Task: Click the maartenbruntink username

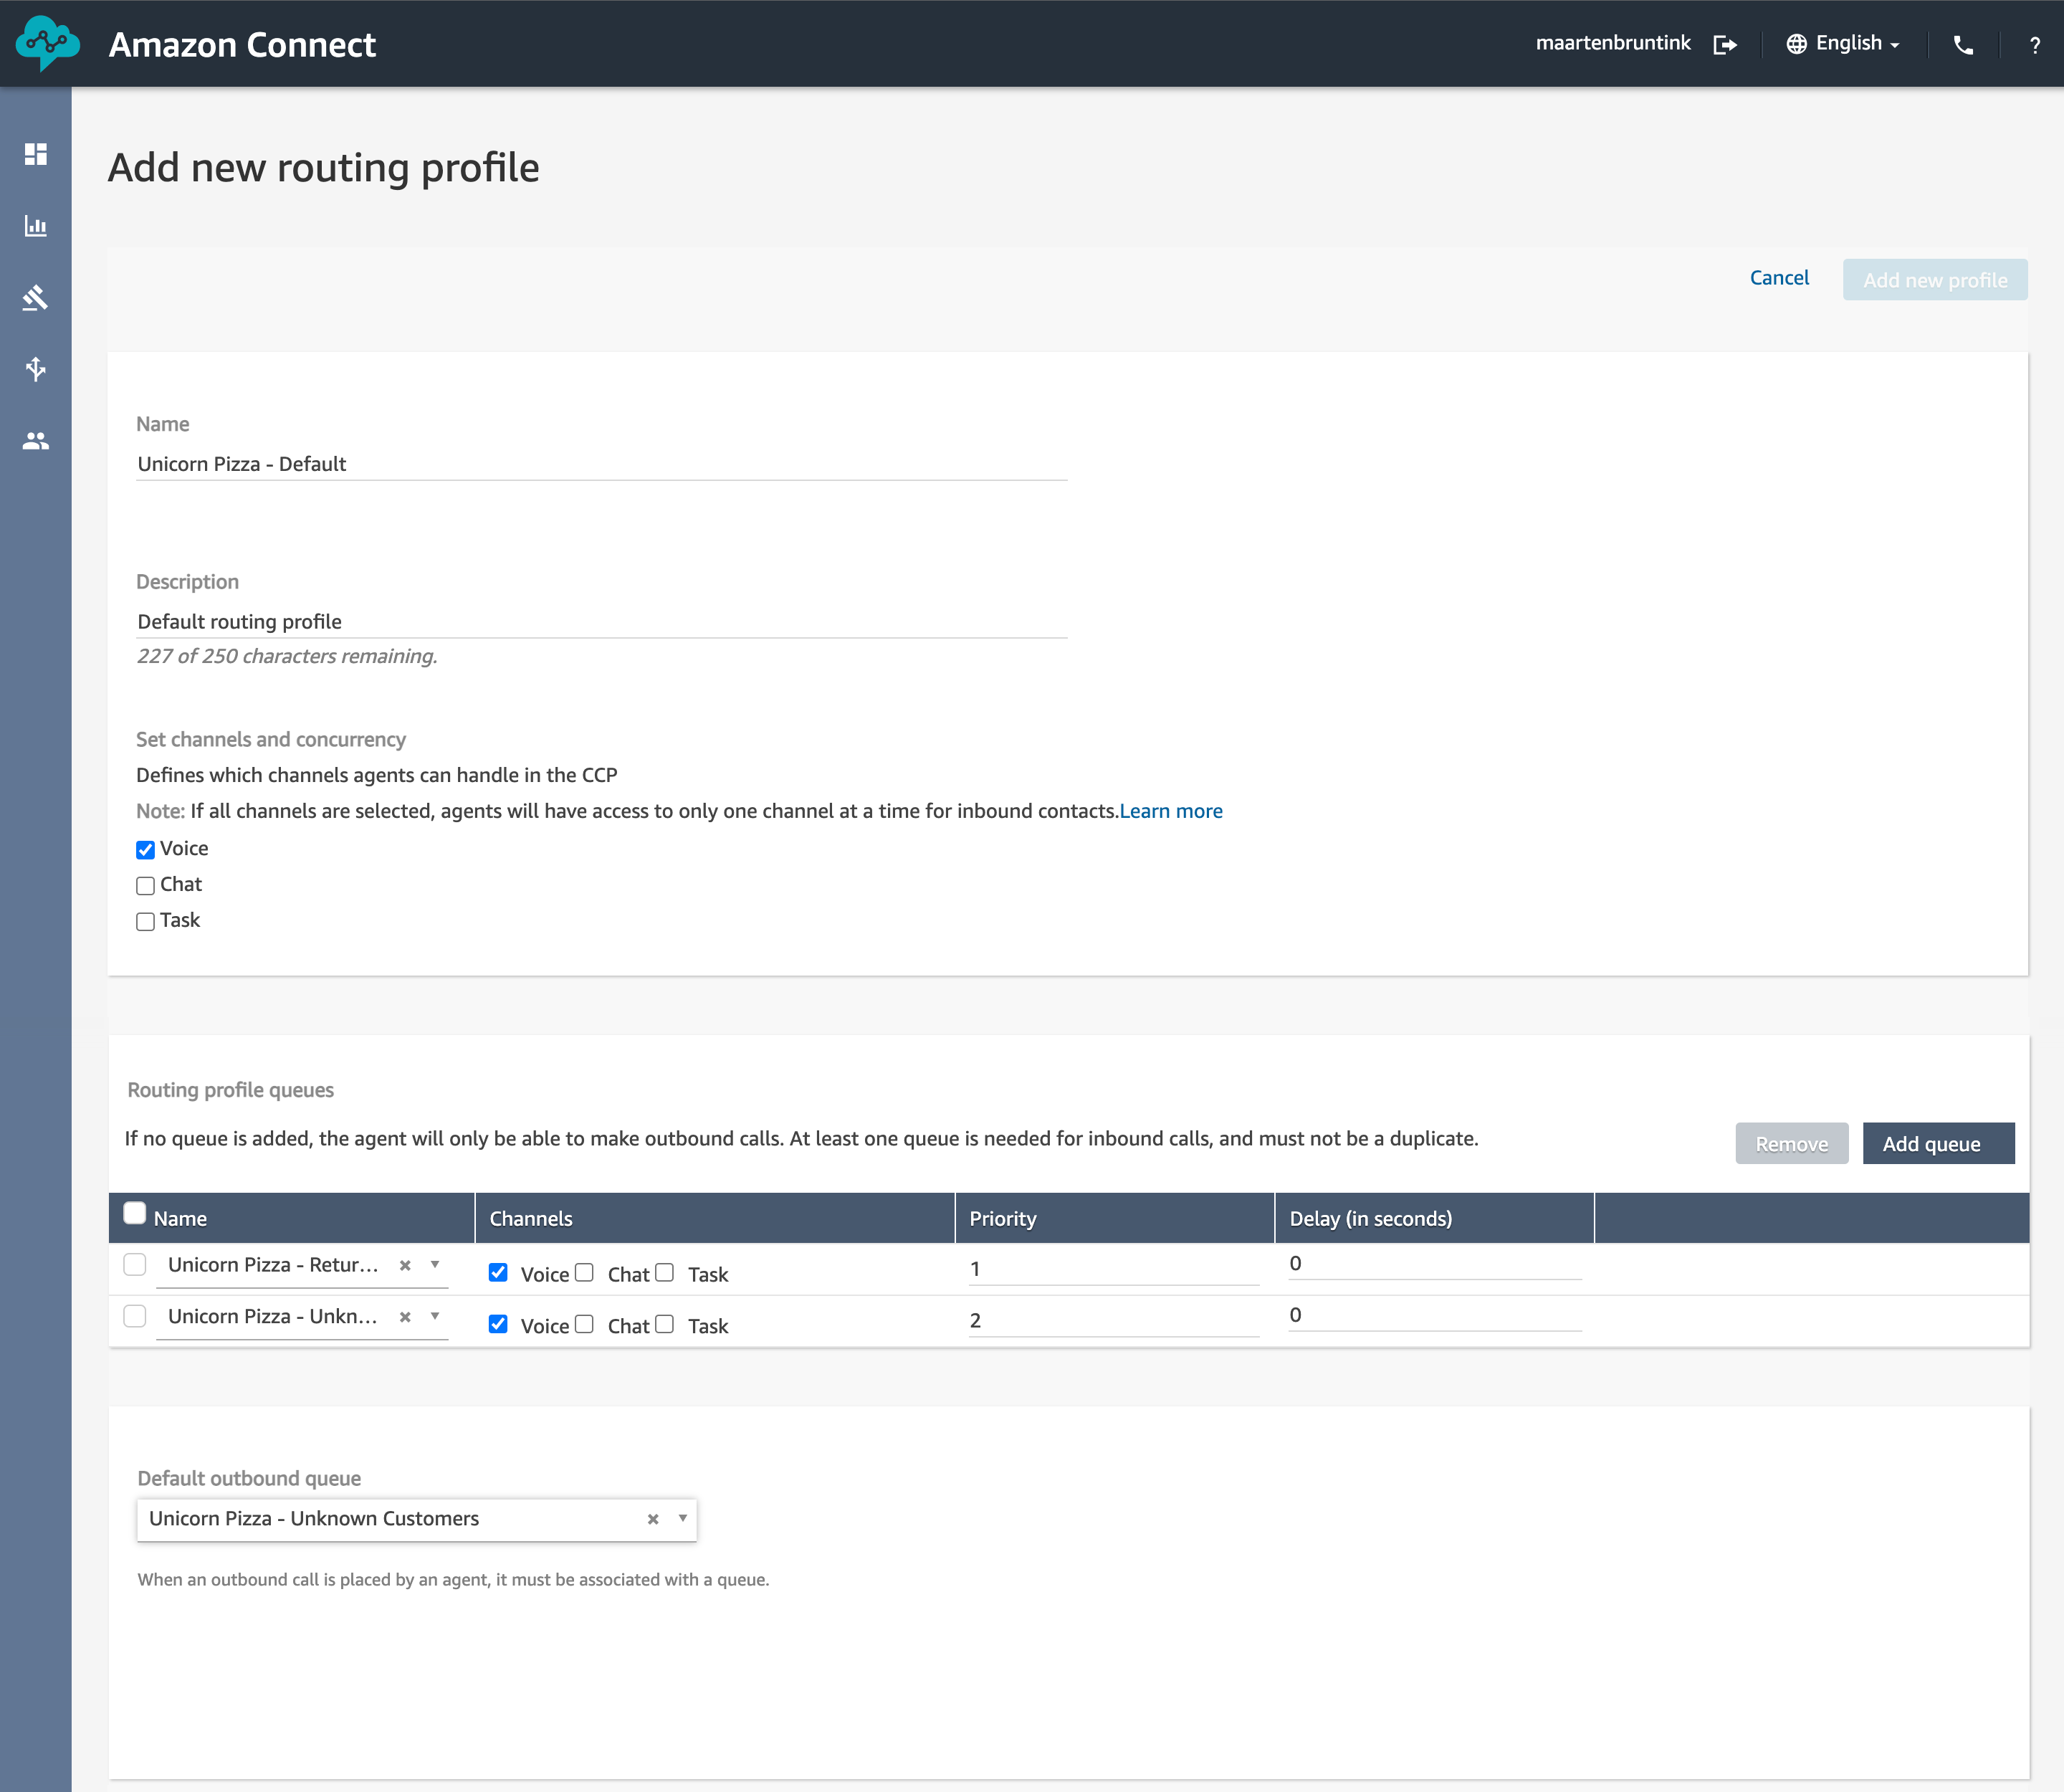Action: [x=1613, y=43]
